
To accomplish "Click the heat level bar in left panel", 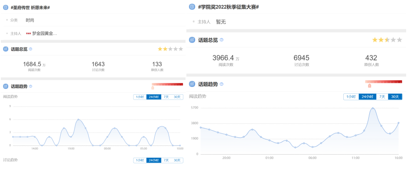I will 167,84.
